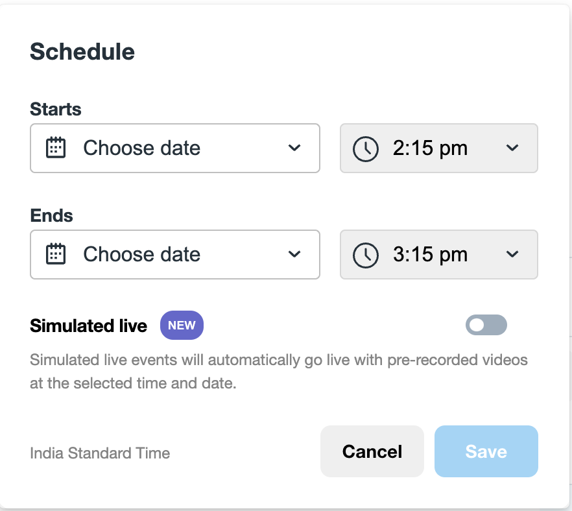
Task: Click the Simulated live description text
Action: pos(279,371)
